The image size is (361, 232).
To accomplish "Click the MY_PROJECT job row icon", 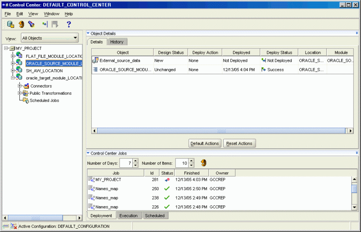I will (x=91, y=180).
